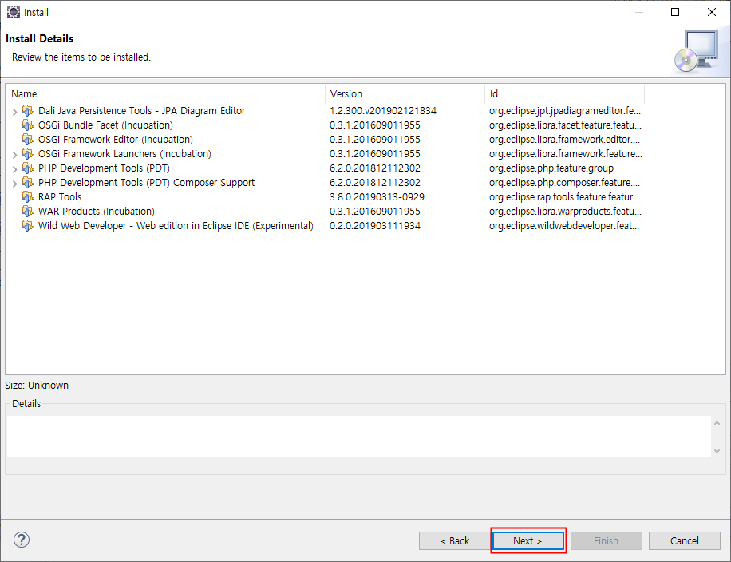Select 'Dali Java Persistence Tools - JPA Diagram Editor'
The height and width of the screenshot is (562, 731).
tap(142, 110)
